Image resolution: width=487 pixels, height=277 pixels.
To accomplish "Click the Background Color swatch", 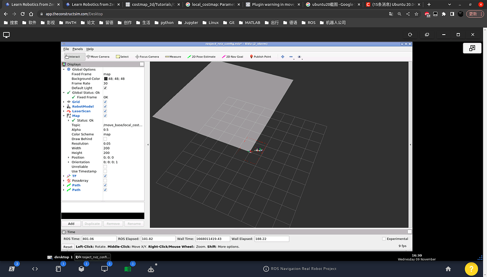I will [x=106, y=79].
